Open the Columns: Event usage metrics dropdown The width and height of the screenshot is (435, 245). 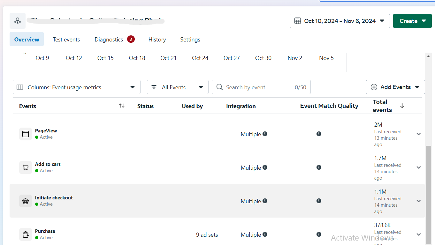pyautogui.click(x=77, y=87)
